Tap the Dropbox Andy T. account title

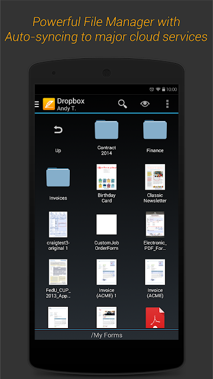pos(70,104)
